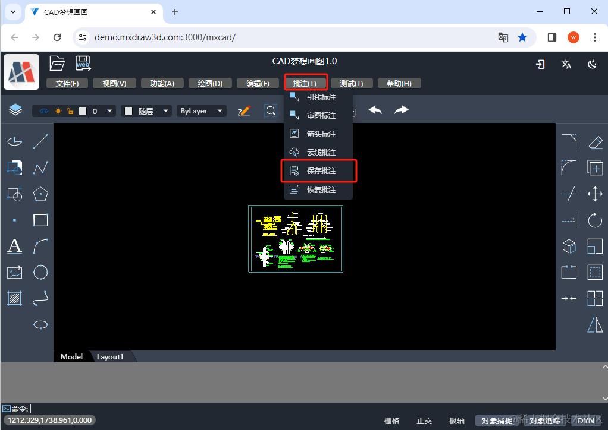
Task: Toggle 对象捕捉 object snap
Action: tap(497, 420)
